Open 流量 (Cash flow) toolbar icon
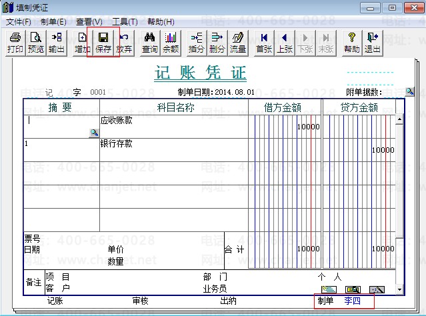The height and width of the screenshot is (316, 426). (238, 43)
